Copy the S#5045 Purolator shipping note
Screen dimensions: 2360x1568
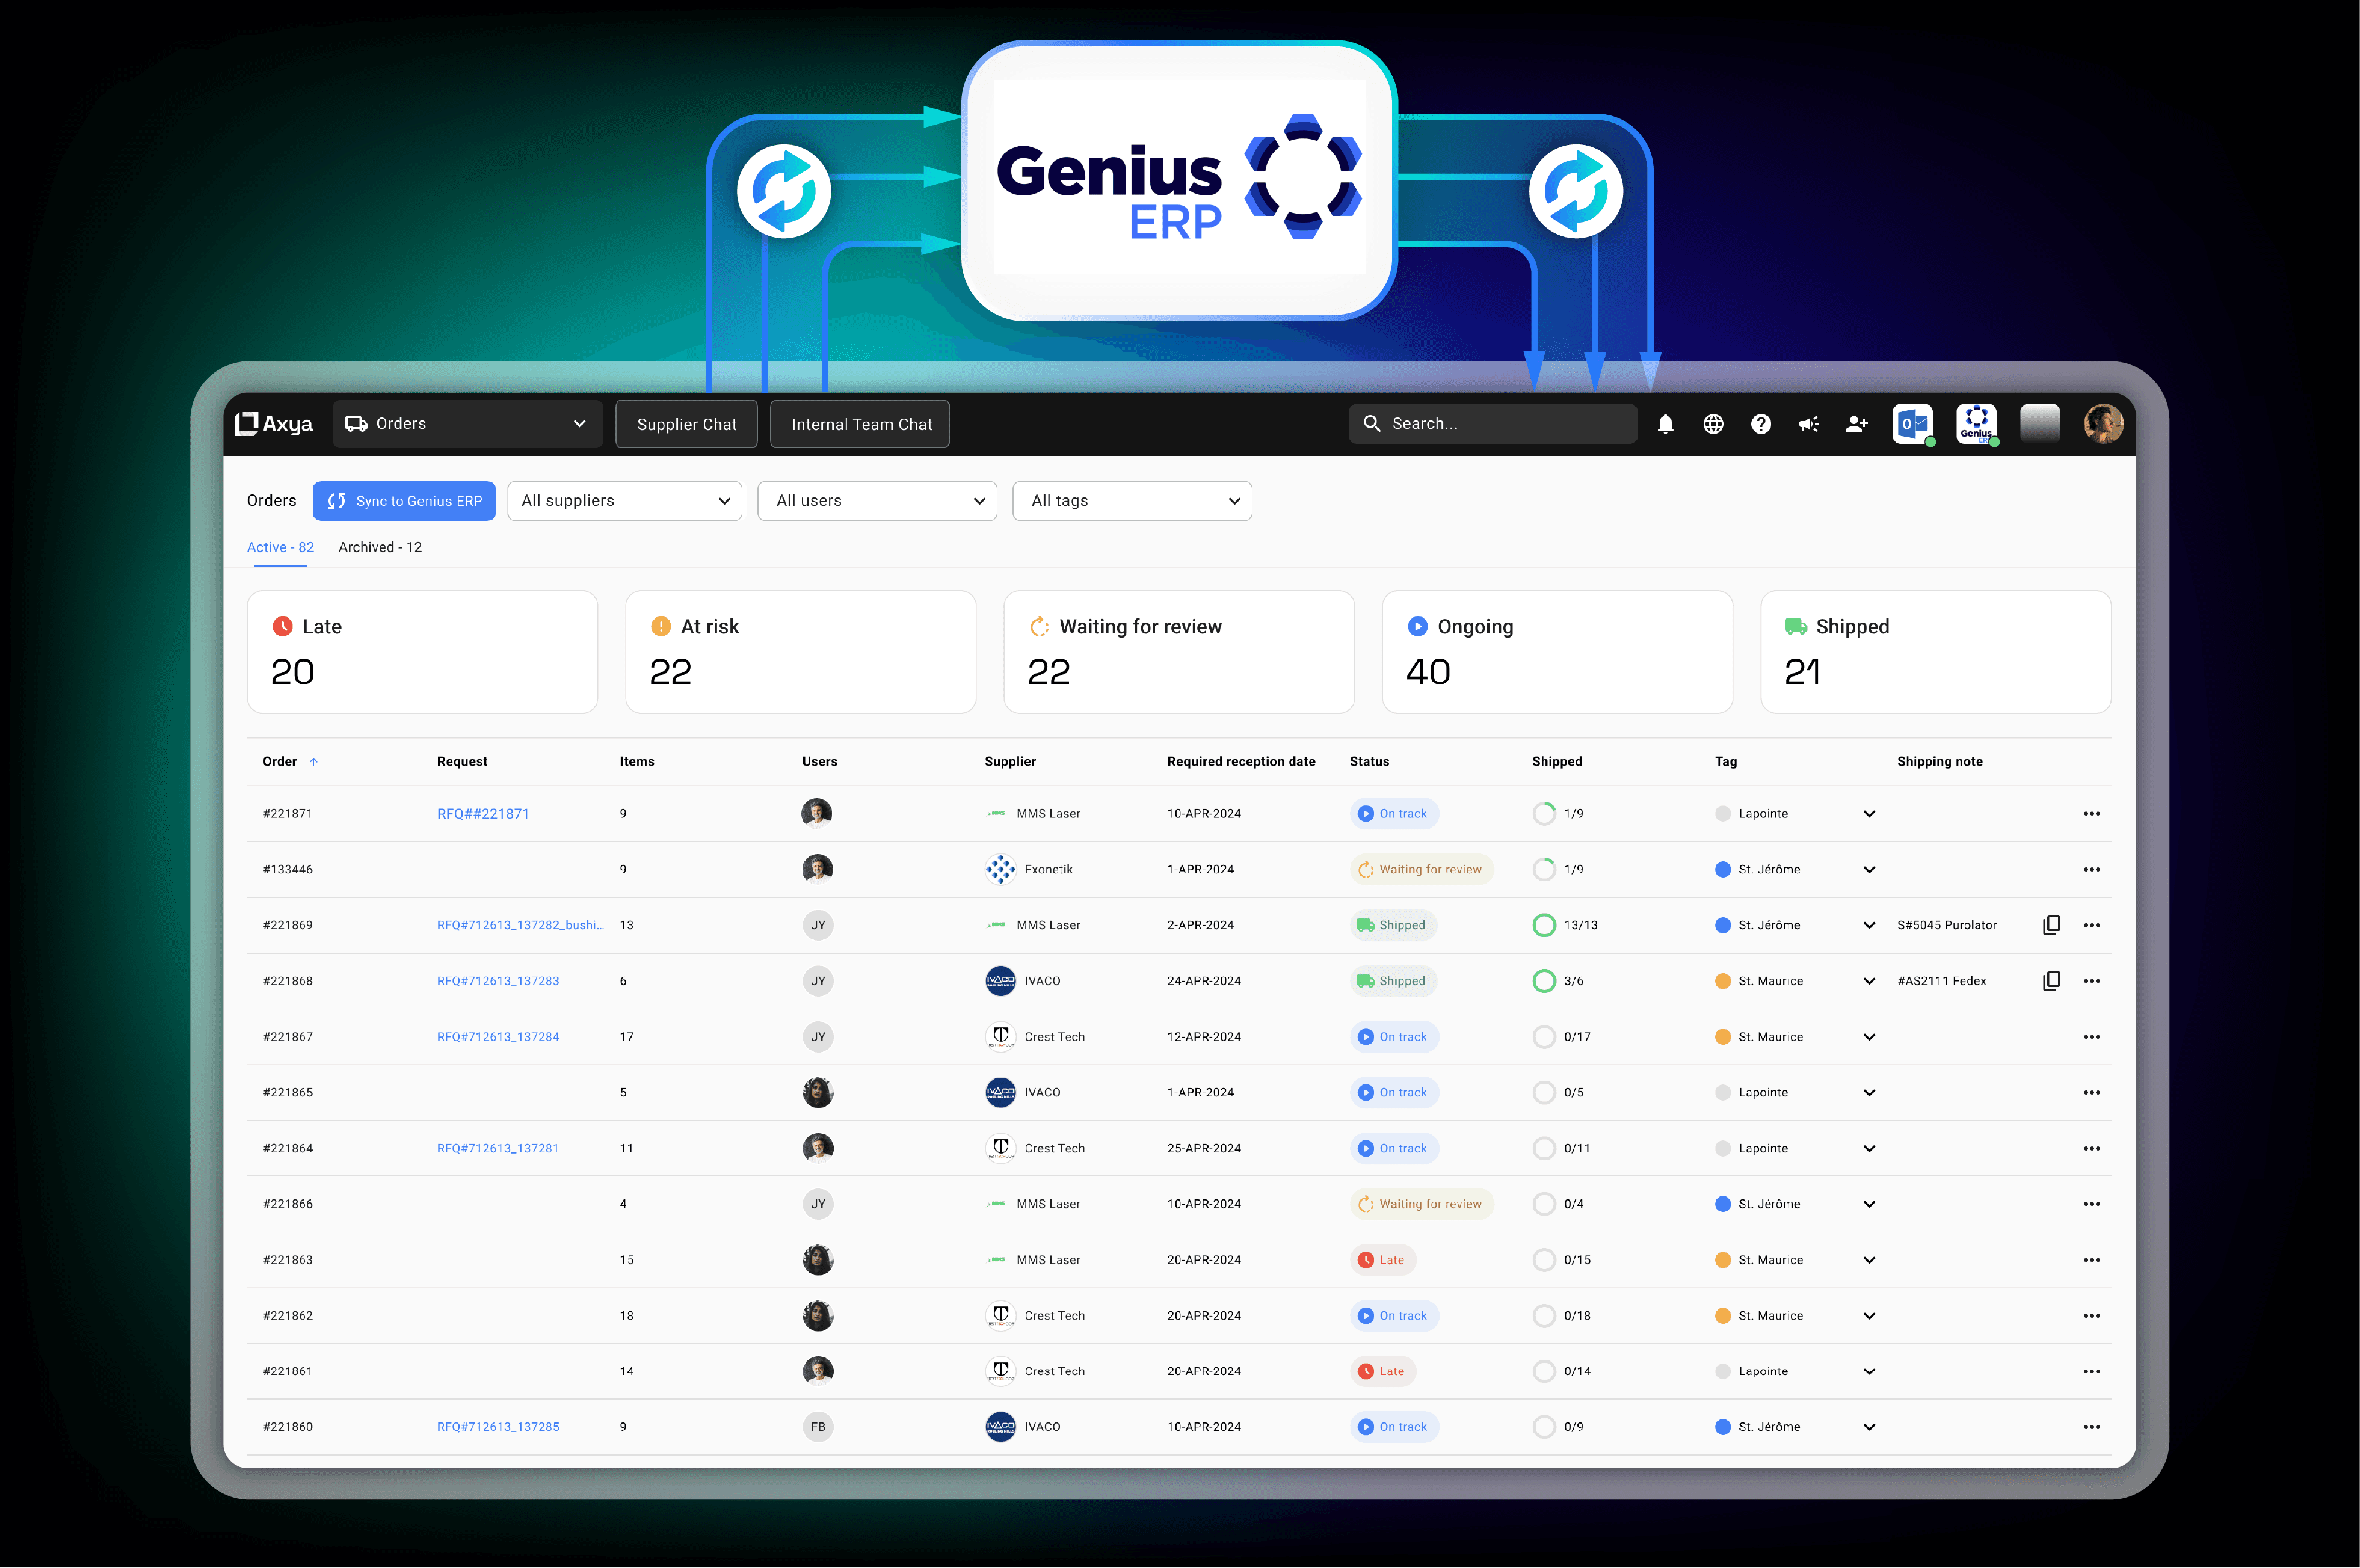click(x=2051, y=925)
